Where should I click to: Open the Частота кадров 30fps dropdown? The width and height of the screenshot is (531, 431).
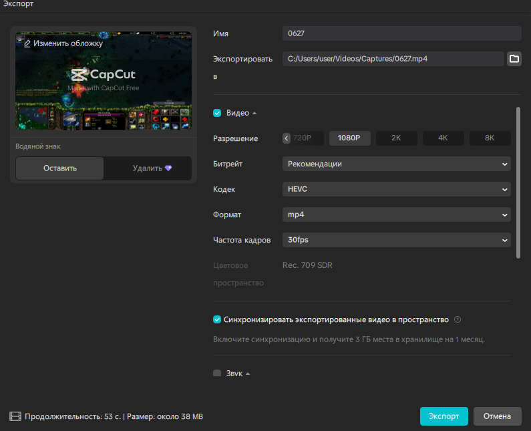397,240
